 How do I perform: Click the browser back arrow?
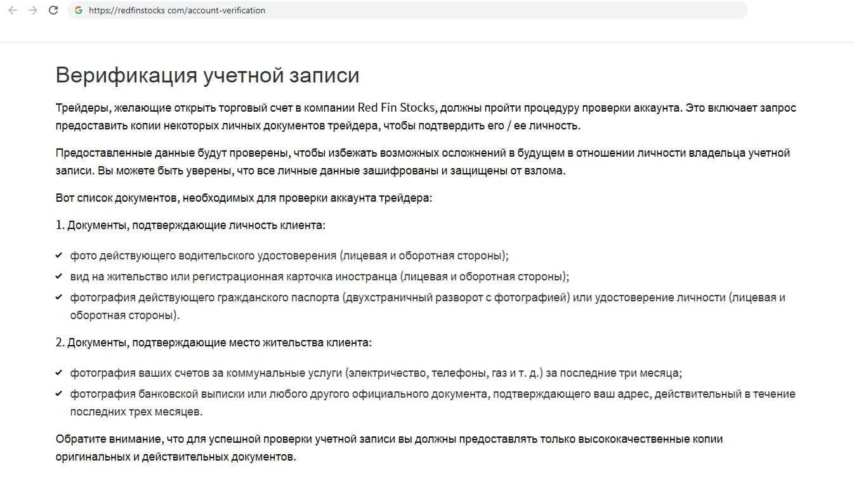(12, 10)
